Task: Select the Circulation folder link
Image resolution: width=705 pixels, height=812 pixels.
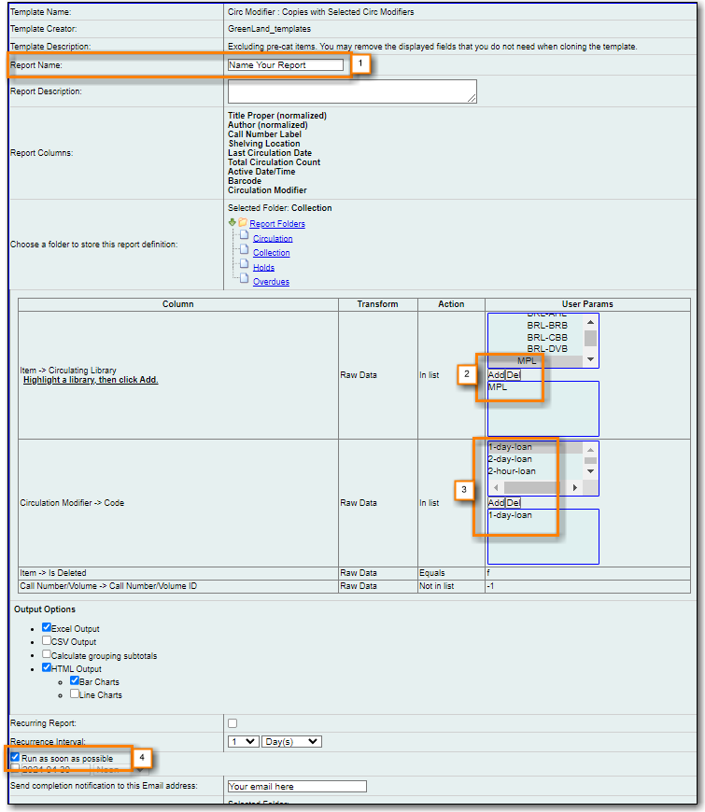Action: tap(273, 238)
